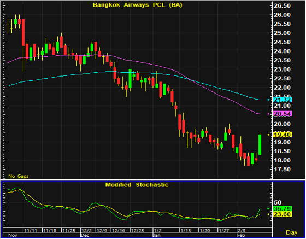Click the 26.50 price axis label
The image size is (306, 239).
[x=282, y=6]
